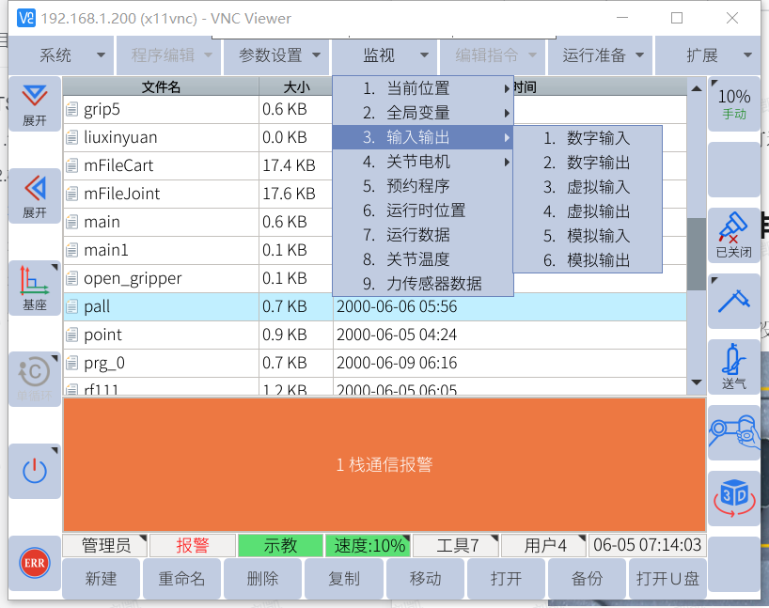769x608 pixels.
Task: Choose 关节温度 in the monitor menu
Action: point(417,259)
